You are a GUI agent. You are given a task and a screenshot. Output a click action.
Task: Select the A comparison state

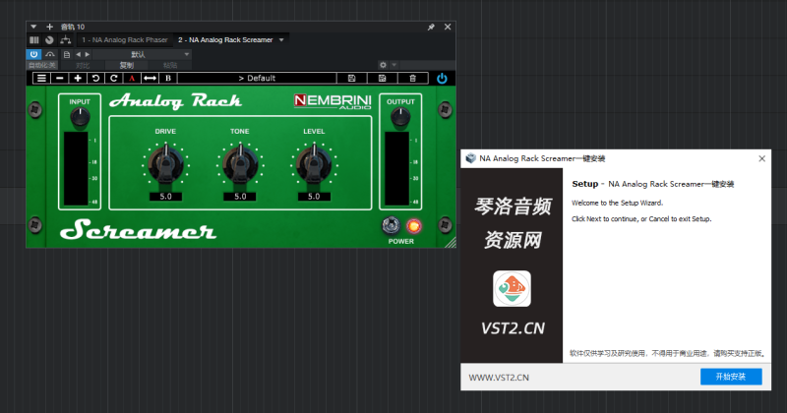click(x=132, y=79)
